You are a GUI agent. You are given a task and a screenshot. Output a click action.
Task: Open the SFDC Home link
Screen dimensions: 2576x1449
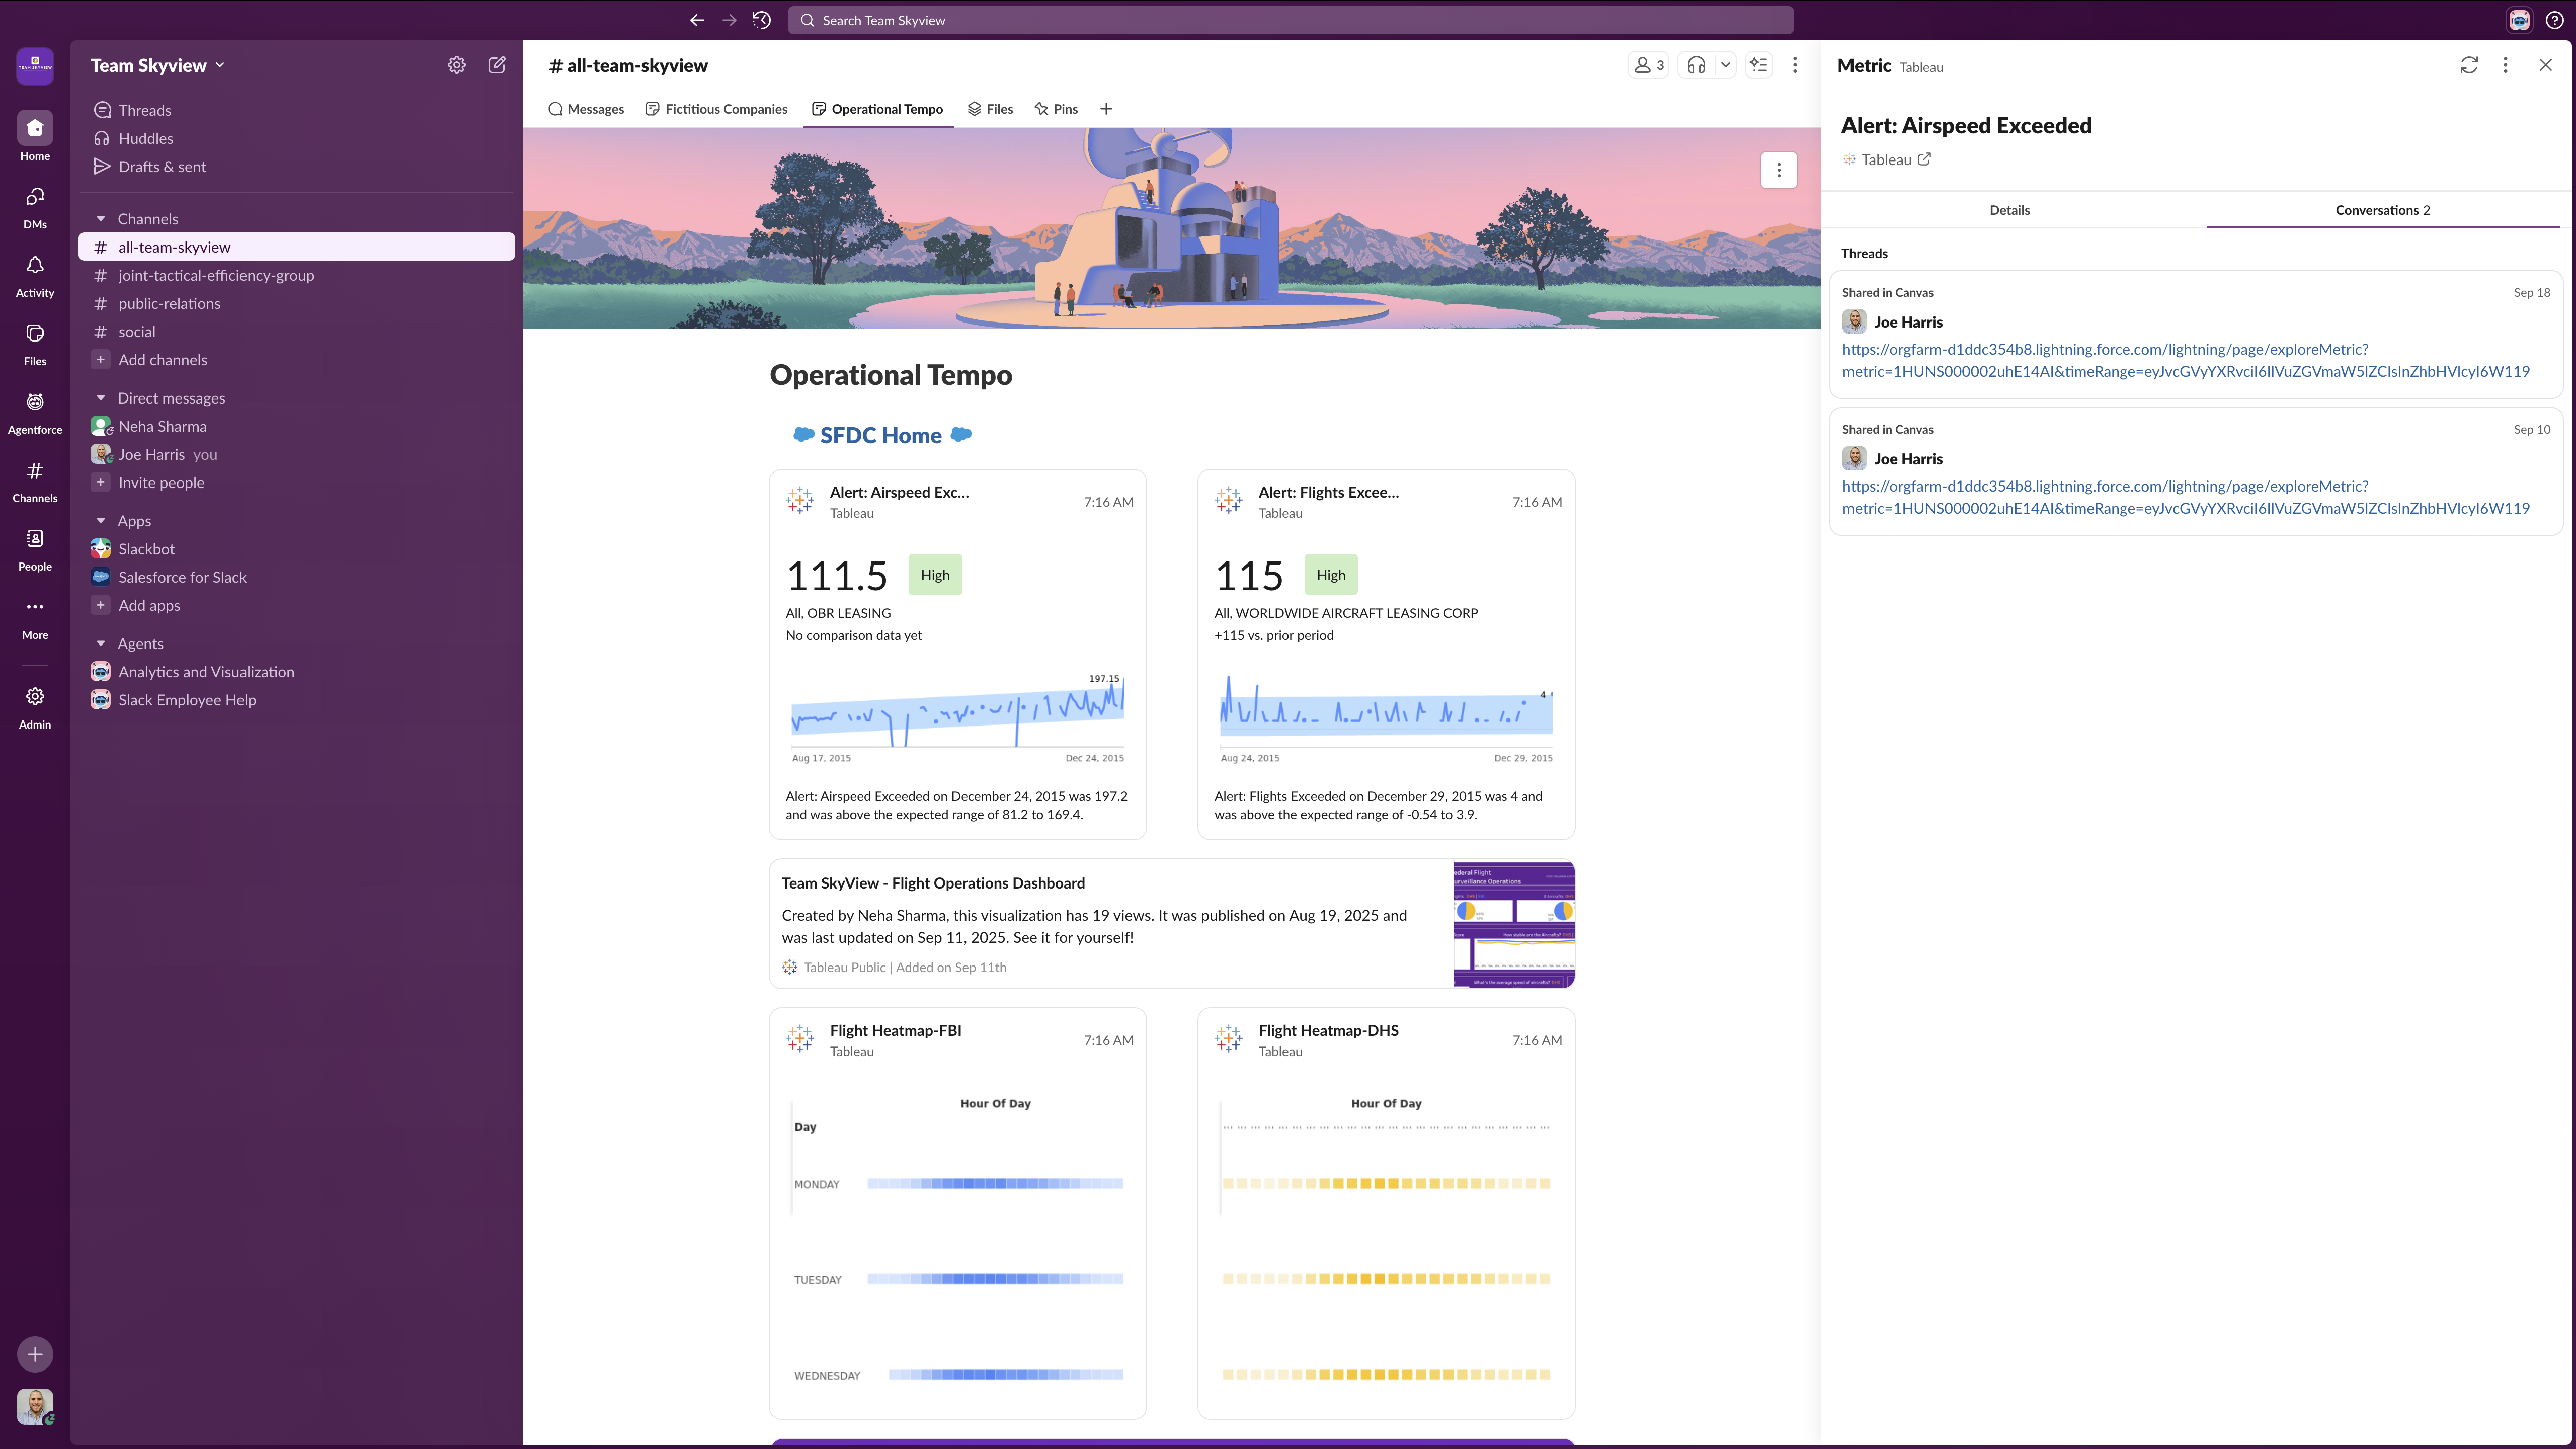[x=880, y=435]
